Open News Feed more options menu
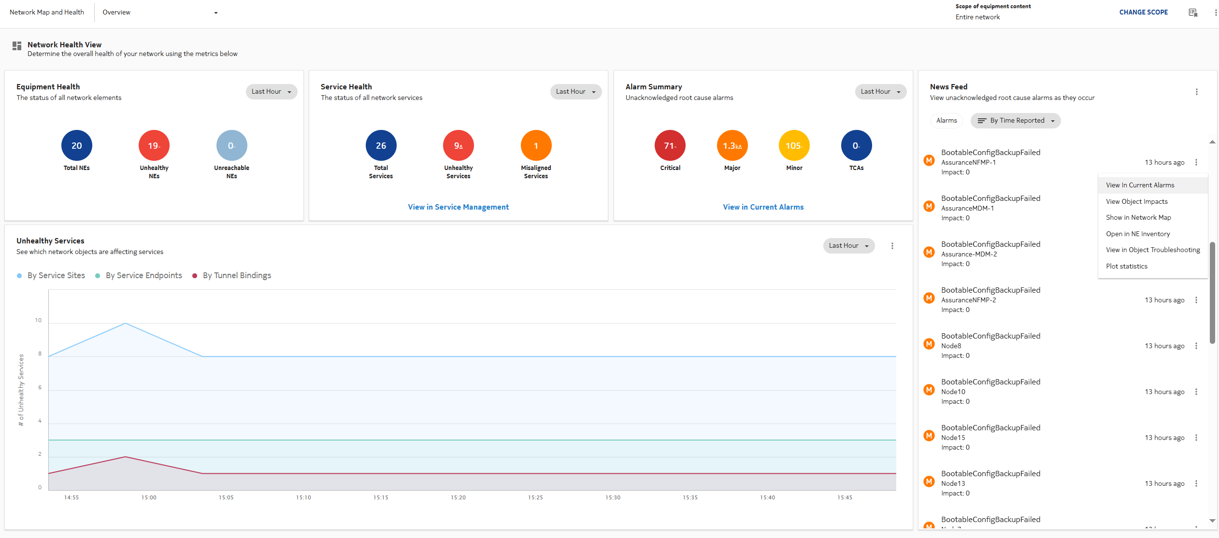 [1196, 92]
